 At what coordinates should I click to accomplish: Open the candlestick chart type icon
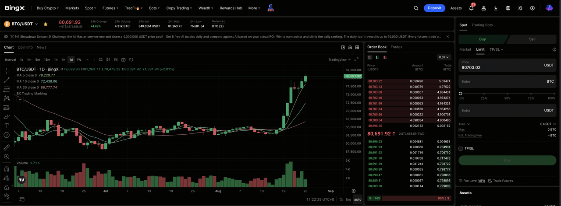click(108, 59)
